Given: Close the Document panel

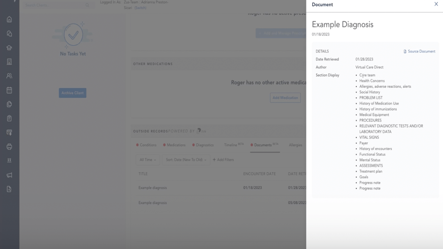Looking at the screenshot, I should (x=436, y=4).
